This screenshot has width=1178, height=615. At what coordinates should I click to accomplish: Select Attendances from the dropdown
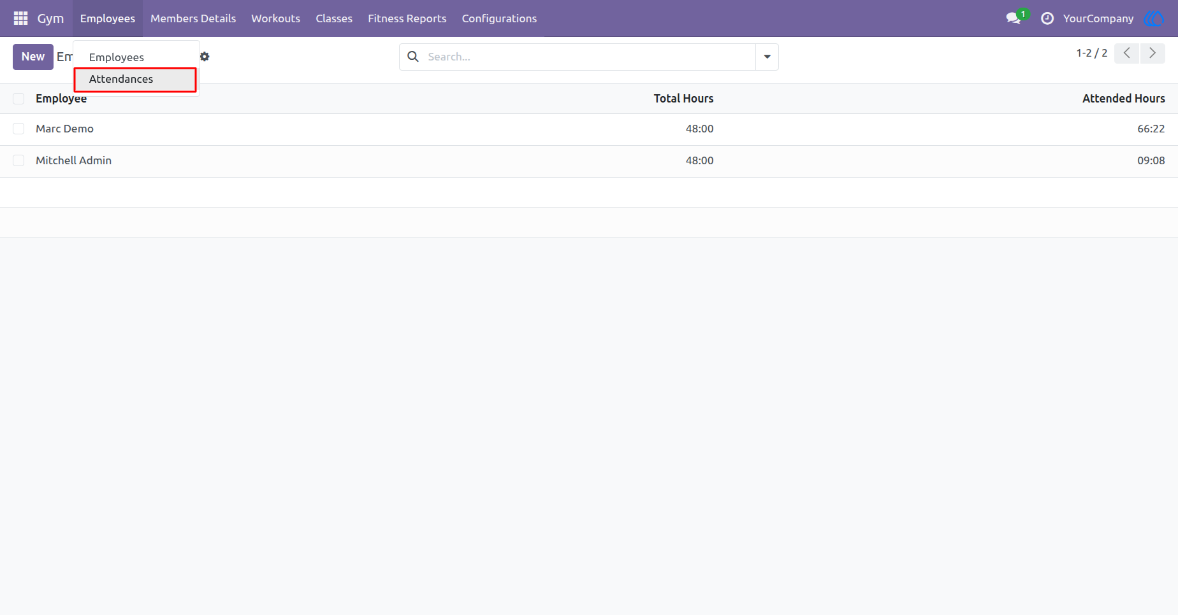pyautogui.click(x=135, y=80)
